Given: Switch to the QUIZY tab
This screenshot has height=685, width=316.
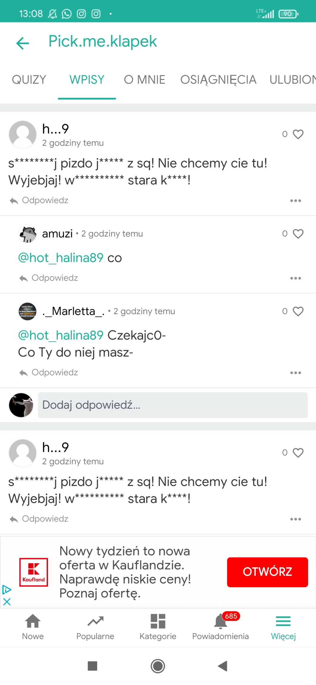Looking at the screenshot, I should click(x=29, y=80).
